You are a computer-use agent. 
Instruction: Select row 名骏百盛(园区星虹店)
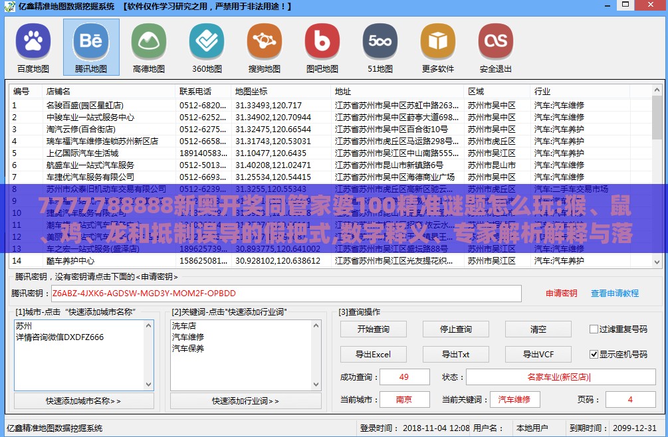(x=330, y=105)
